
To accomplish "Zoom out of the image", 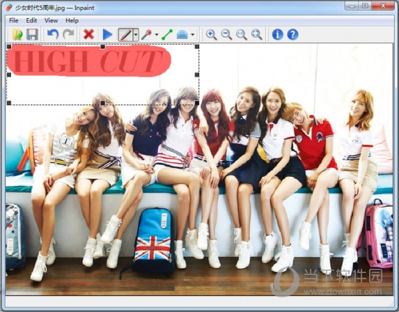I will coord(226,34).
